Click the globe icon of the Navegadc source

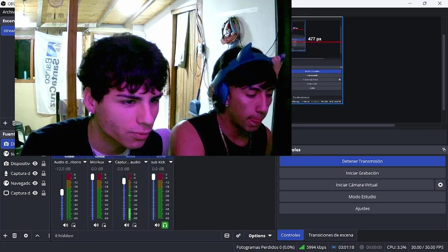(x=6, y=183)
